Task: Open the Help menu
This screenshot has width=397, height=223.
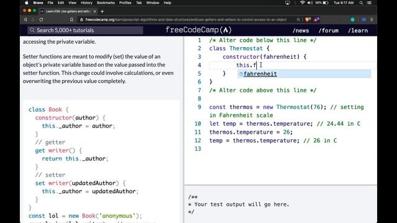Action: pyautogui.click(x=167, y=2)
